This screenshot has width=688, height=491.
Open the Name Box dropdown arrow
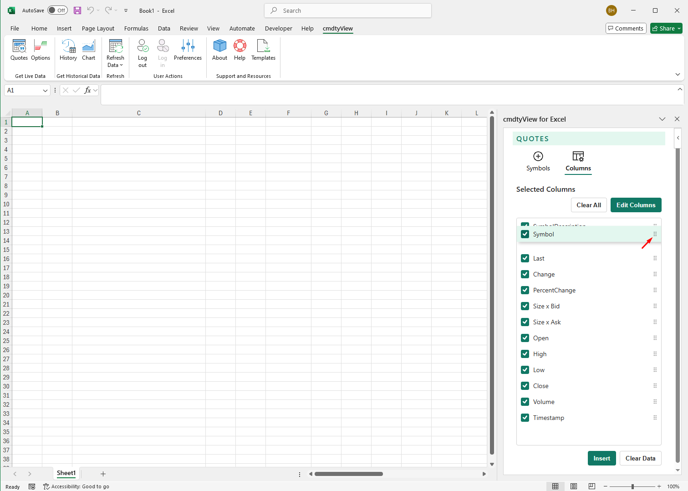tap(45, 90)
